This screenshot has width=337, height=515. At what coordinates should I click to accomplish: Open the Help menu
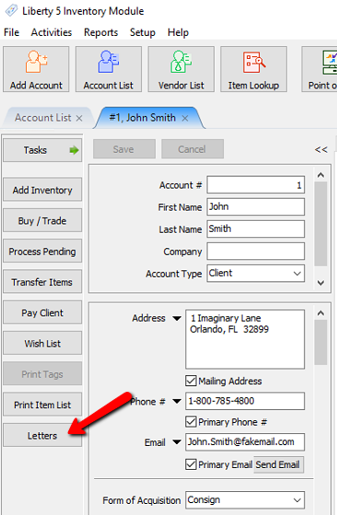click(178, 32)
